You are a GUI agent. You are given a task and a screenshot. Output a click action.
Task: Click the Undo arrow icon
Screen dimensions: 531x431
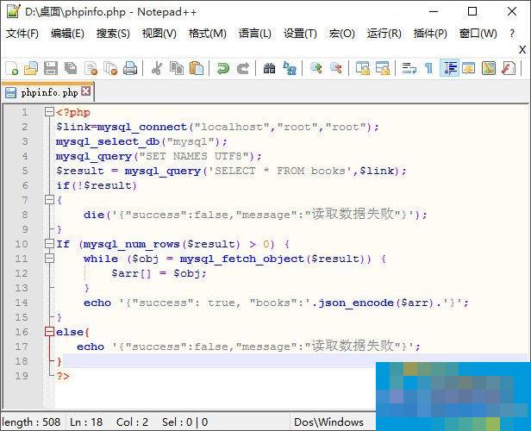(223, 68)
